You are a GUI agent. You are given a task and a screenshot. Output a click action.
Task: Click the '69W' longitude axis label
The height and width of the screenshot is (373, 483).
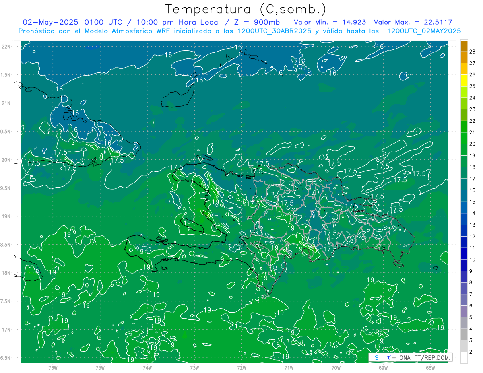point(383,368)
